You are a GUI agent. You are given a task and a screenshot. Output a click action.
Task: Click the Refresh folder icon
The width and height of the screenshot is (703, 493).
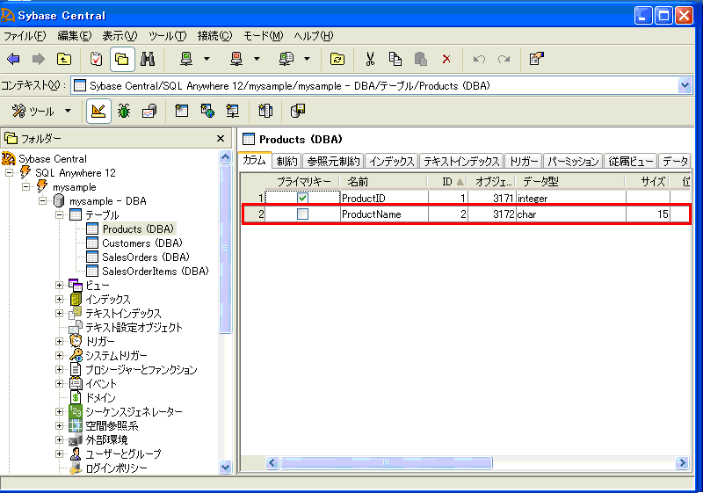(337, 60)
